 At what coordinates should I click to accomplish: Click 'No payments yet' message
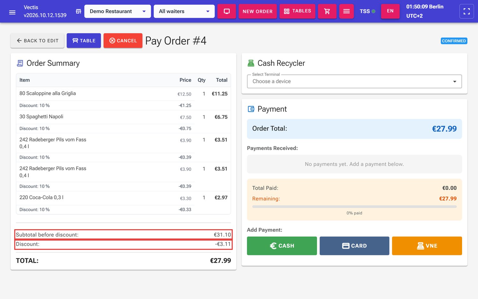pos(354,164)
